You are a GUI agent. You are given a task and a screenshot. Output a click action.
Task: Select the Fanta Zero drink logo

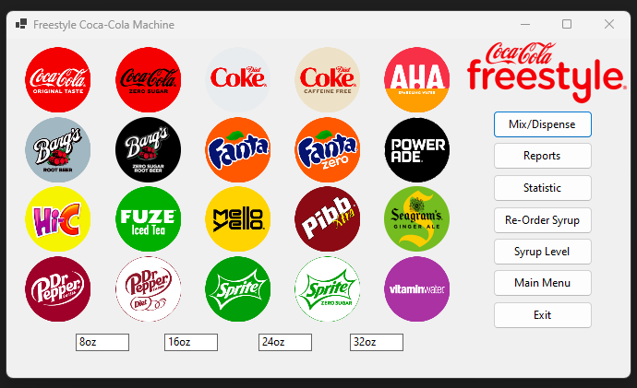[x=328, y=149]
